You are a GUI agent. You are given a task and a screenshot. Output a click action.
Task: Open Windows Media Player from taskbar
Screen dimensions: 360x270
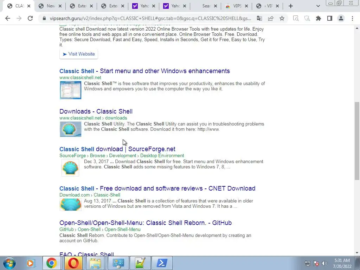click(30, 263)
